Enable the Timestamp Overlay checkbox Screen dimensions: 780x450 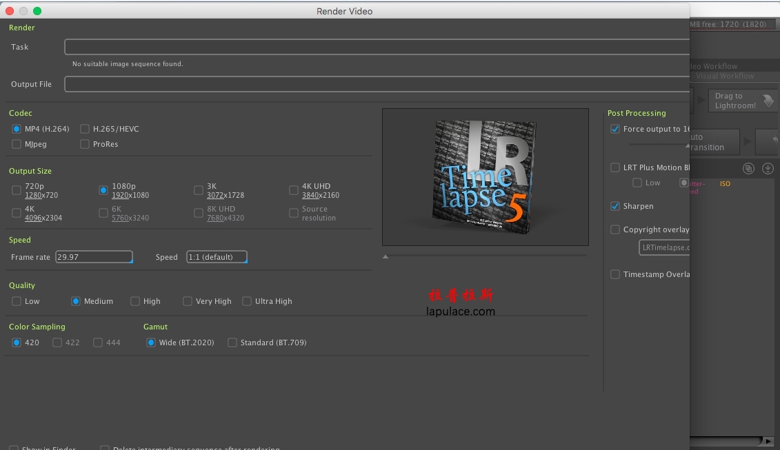(x=615, y=274)
